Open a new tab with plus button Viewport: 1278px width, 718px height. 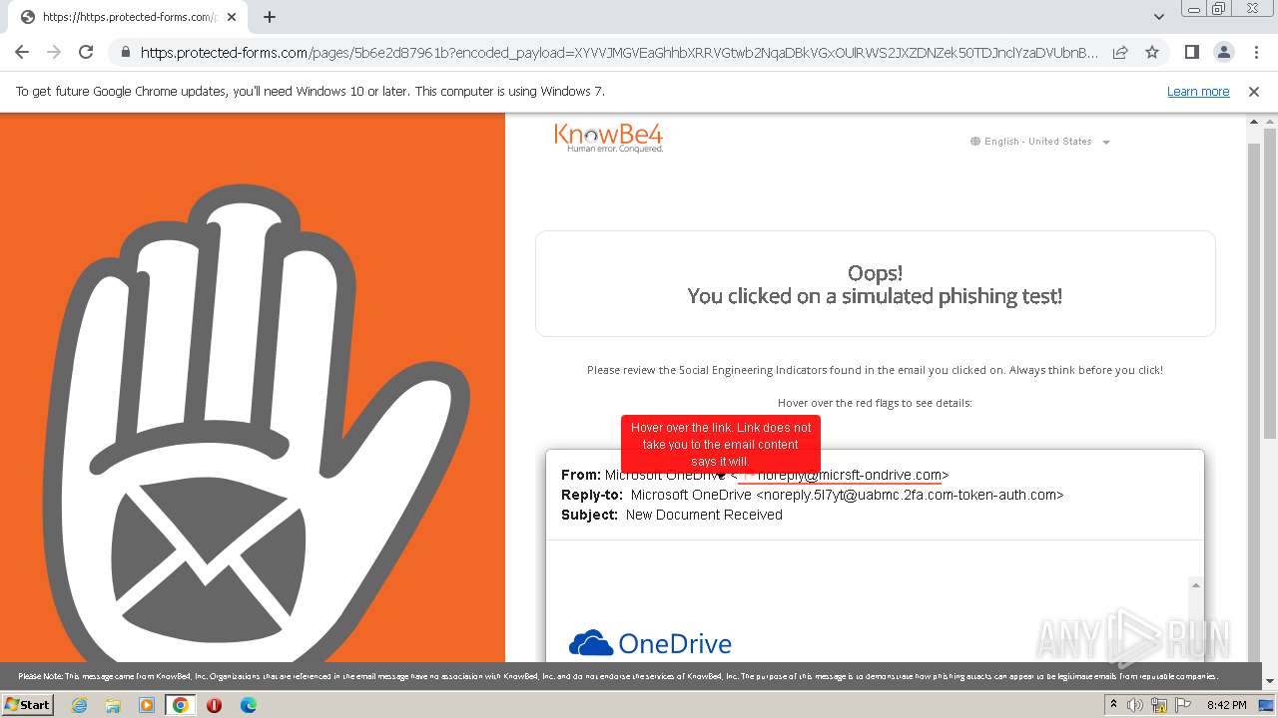[x=270, y=17]
